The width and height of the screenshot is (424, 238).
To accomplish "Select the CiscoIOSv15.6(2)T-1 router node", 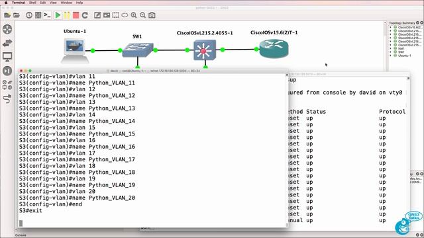I will pos(274,48).
